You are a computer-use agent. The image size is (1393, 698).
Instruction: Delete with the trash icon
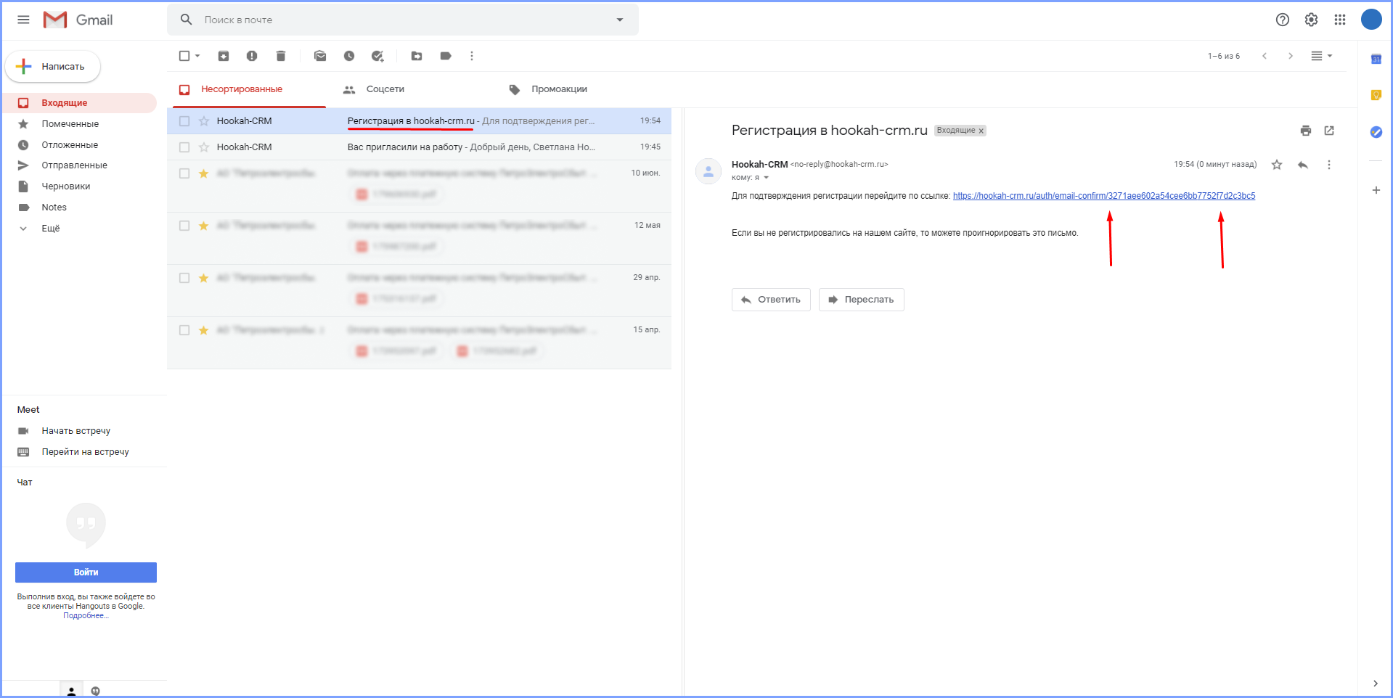281,56
